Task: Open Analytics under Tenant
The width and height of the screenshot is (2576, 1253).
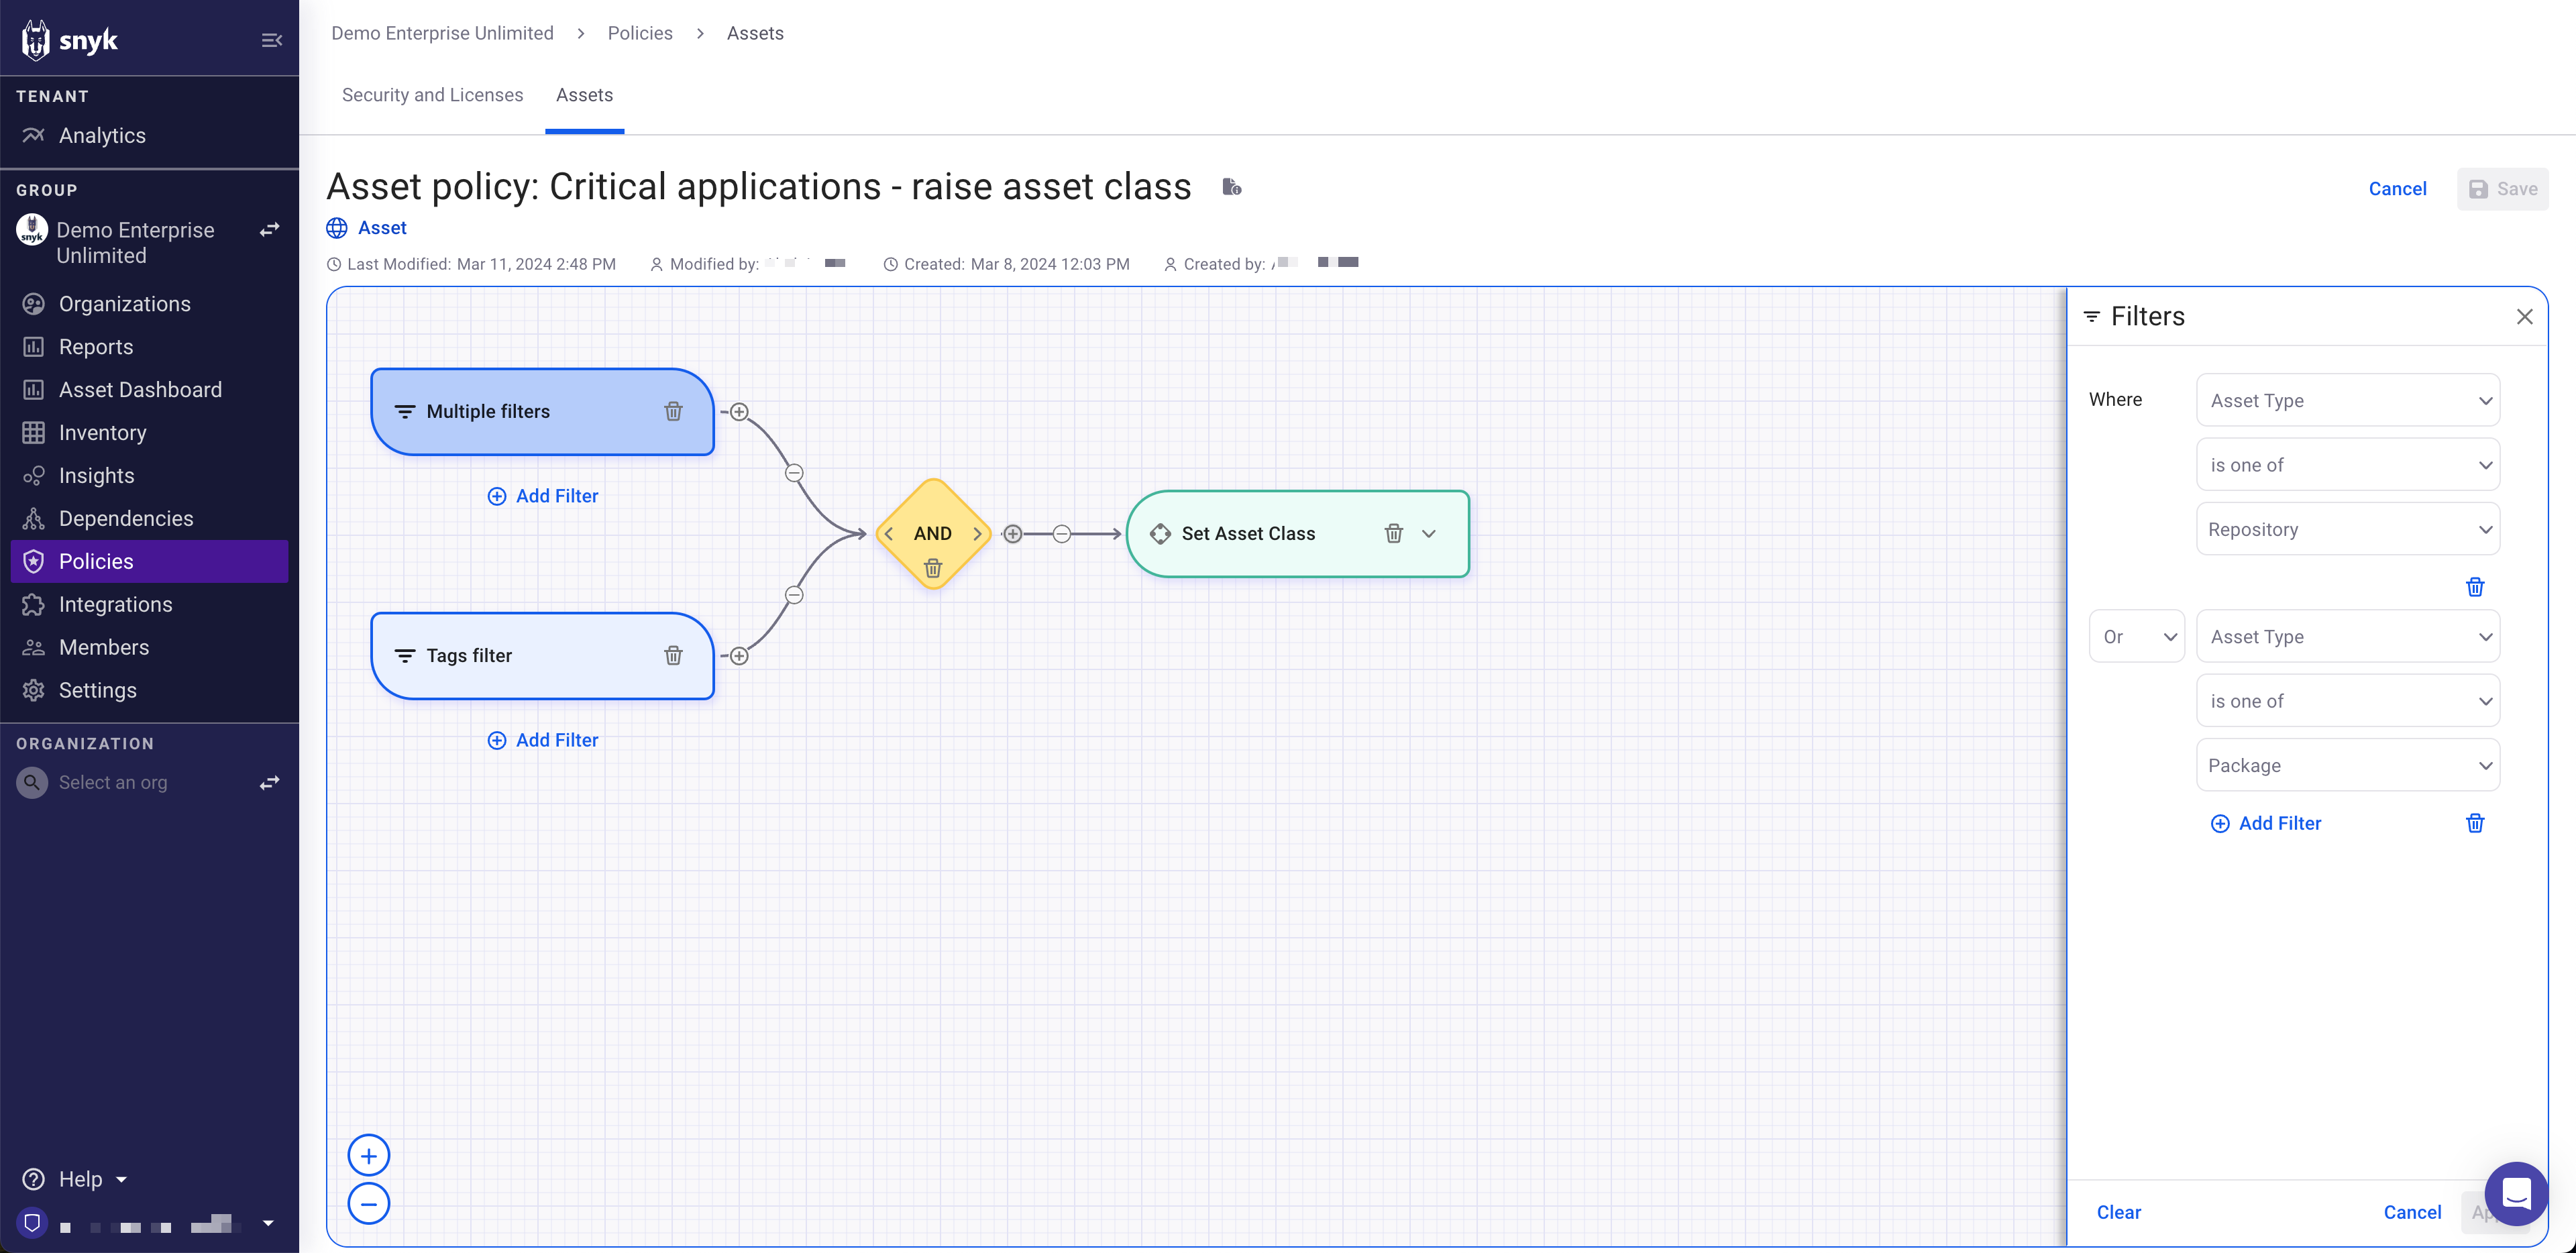Action: [x=101, y=135]
